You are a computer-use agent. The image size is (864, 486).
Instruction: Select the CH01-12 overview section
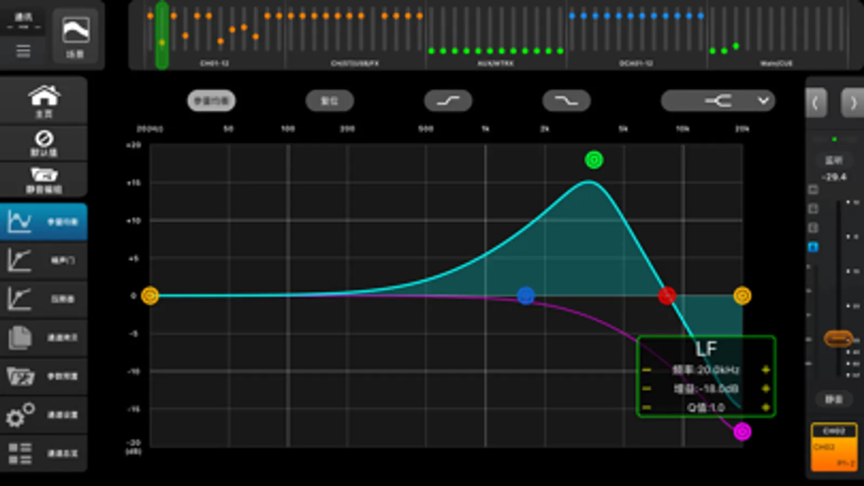214,35
